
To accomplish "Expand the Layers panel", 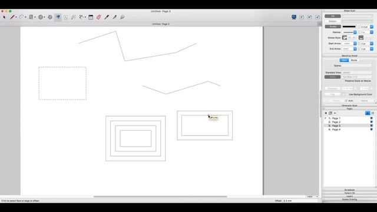I will point(349,196).
